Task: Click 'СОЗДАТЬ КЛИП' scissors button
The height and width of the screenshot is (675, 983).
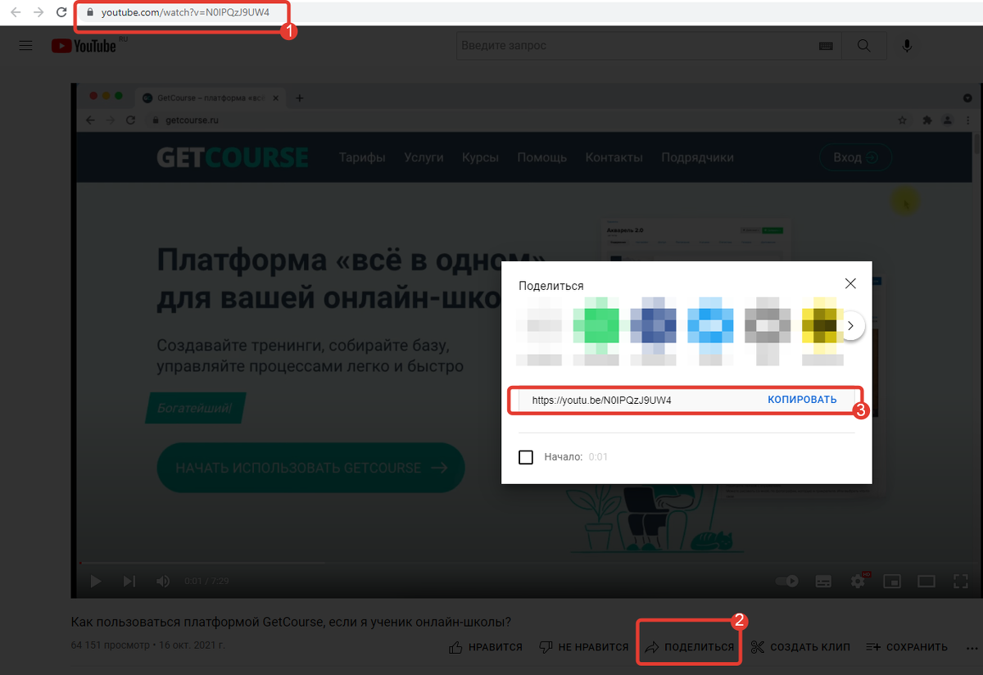Action: click(x=800, y=647)
